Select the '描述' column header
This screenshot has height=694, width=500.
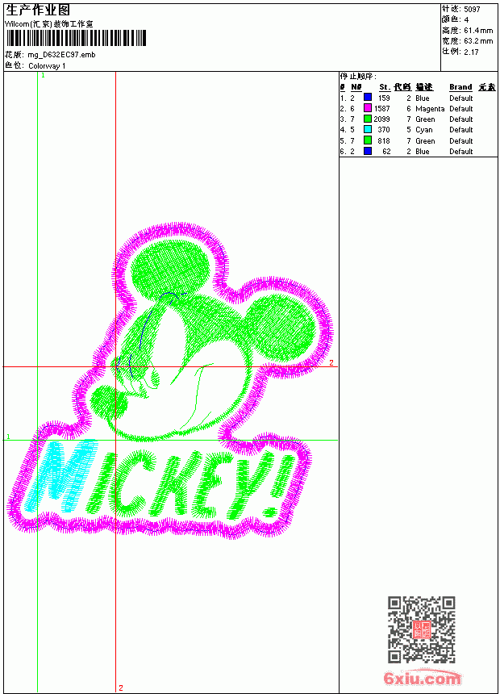(x=424, y=87)
